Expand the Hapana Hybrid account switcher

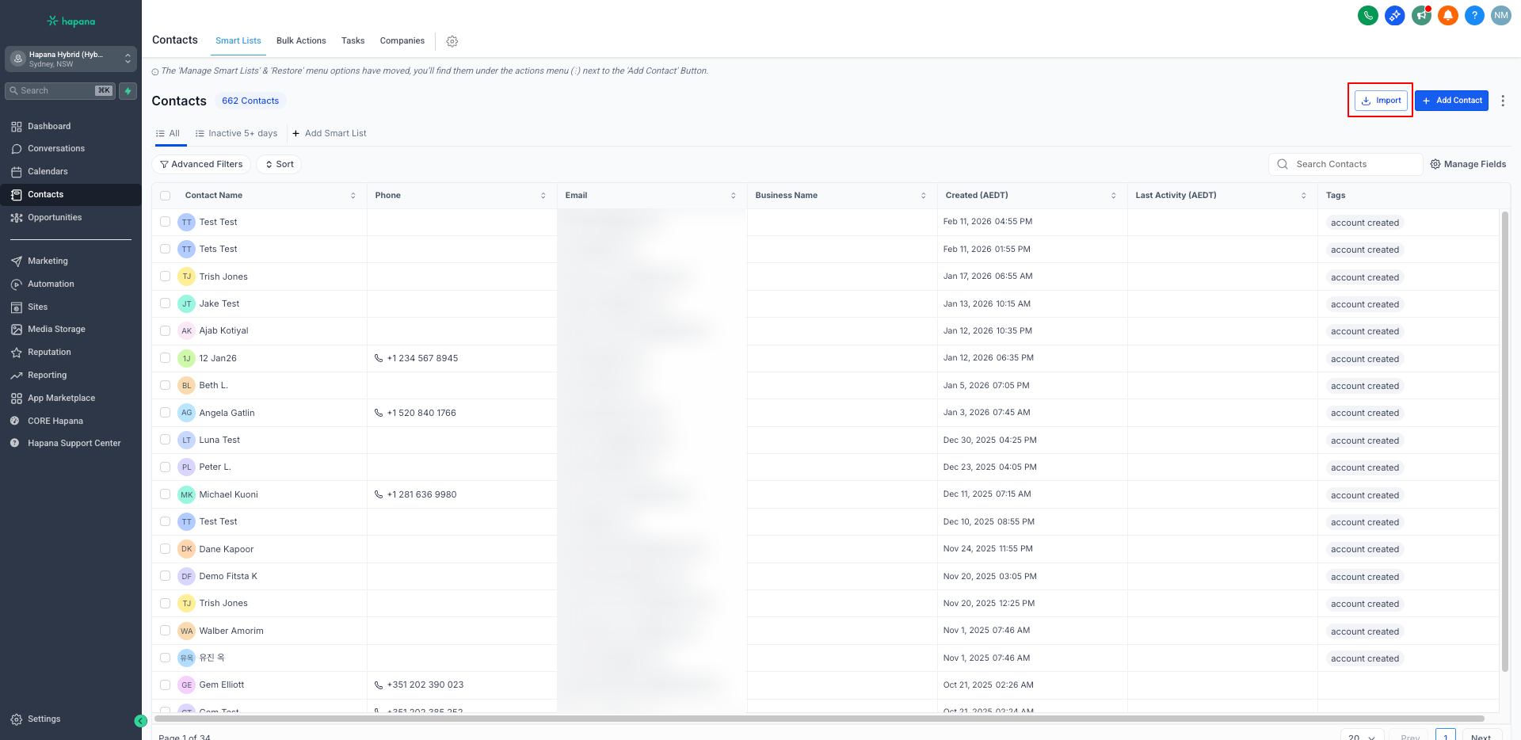click(x=71, y=59)
